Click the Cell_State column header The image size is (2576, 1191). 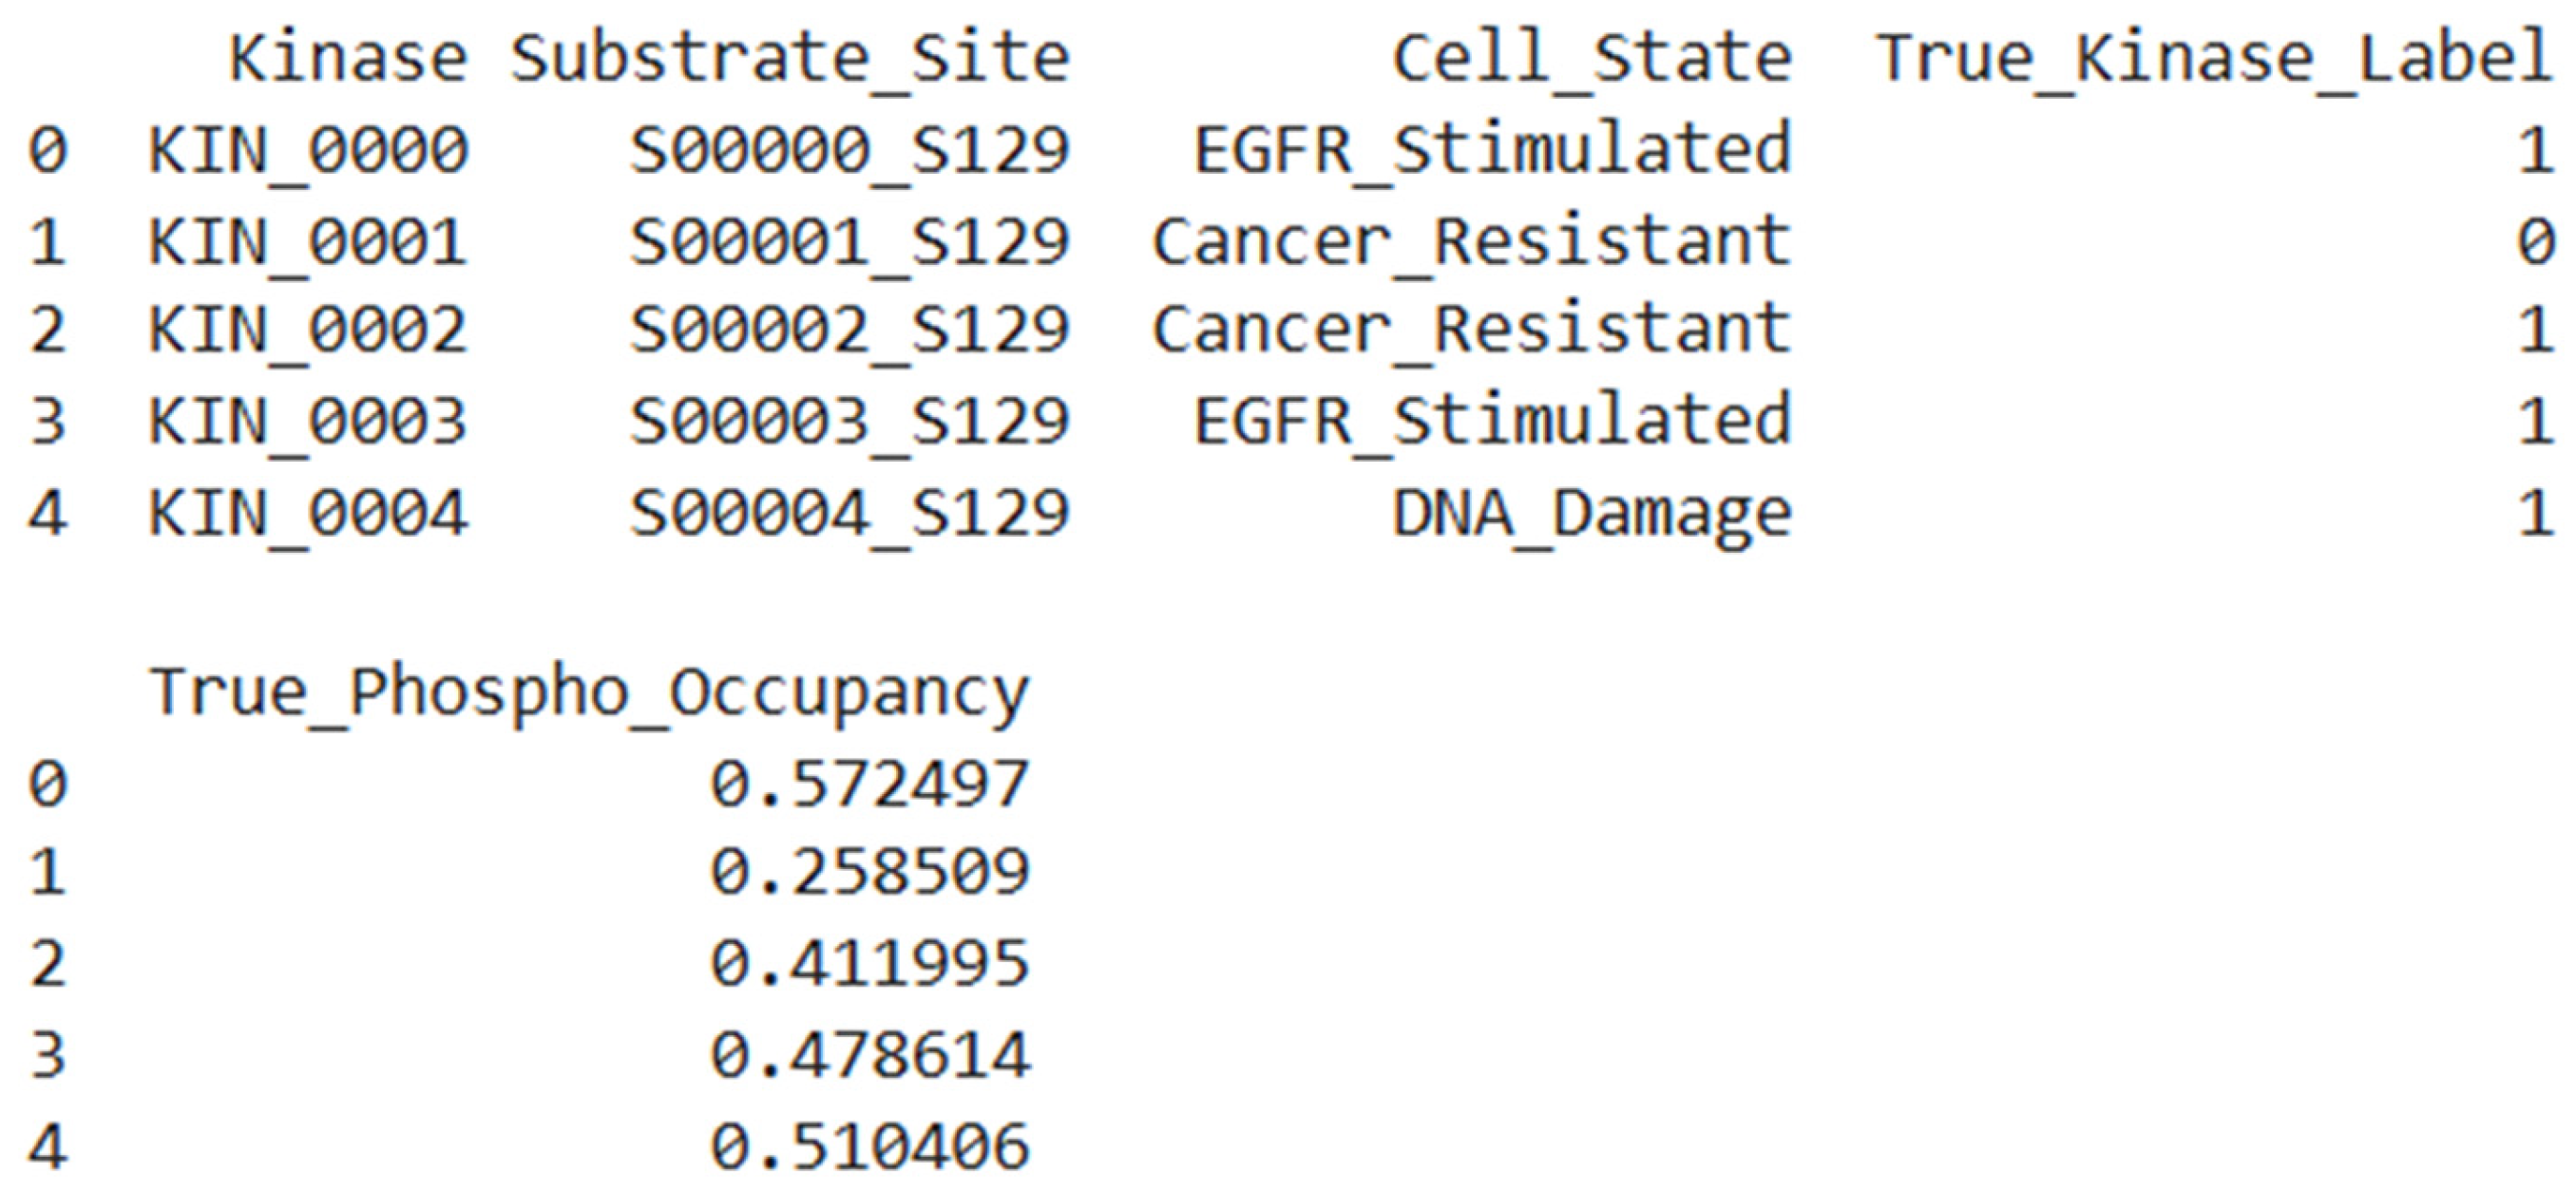point(1592,58)
